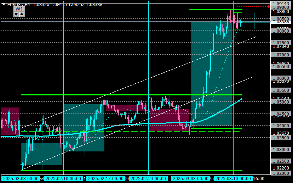293x183 pixels.
Task: Click the 1.03670 price label
Action: coord(281,133)
